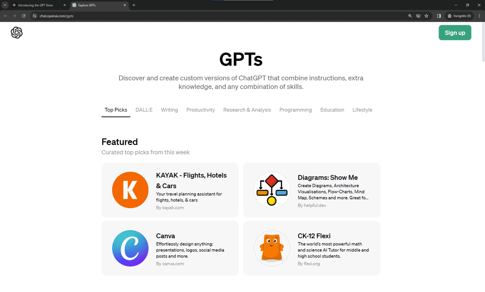Click the KAYAK orange logo icon
Viewport: 485px width, 292px height.
pyautogui.click(x=130, y=190)
